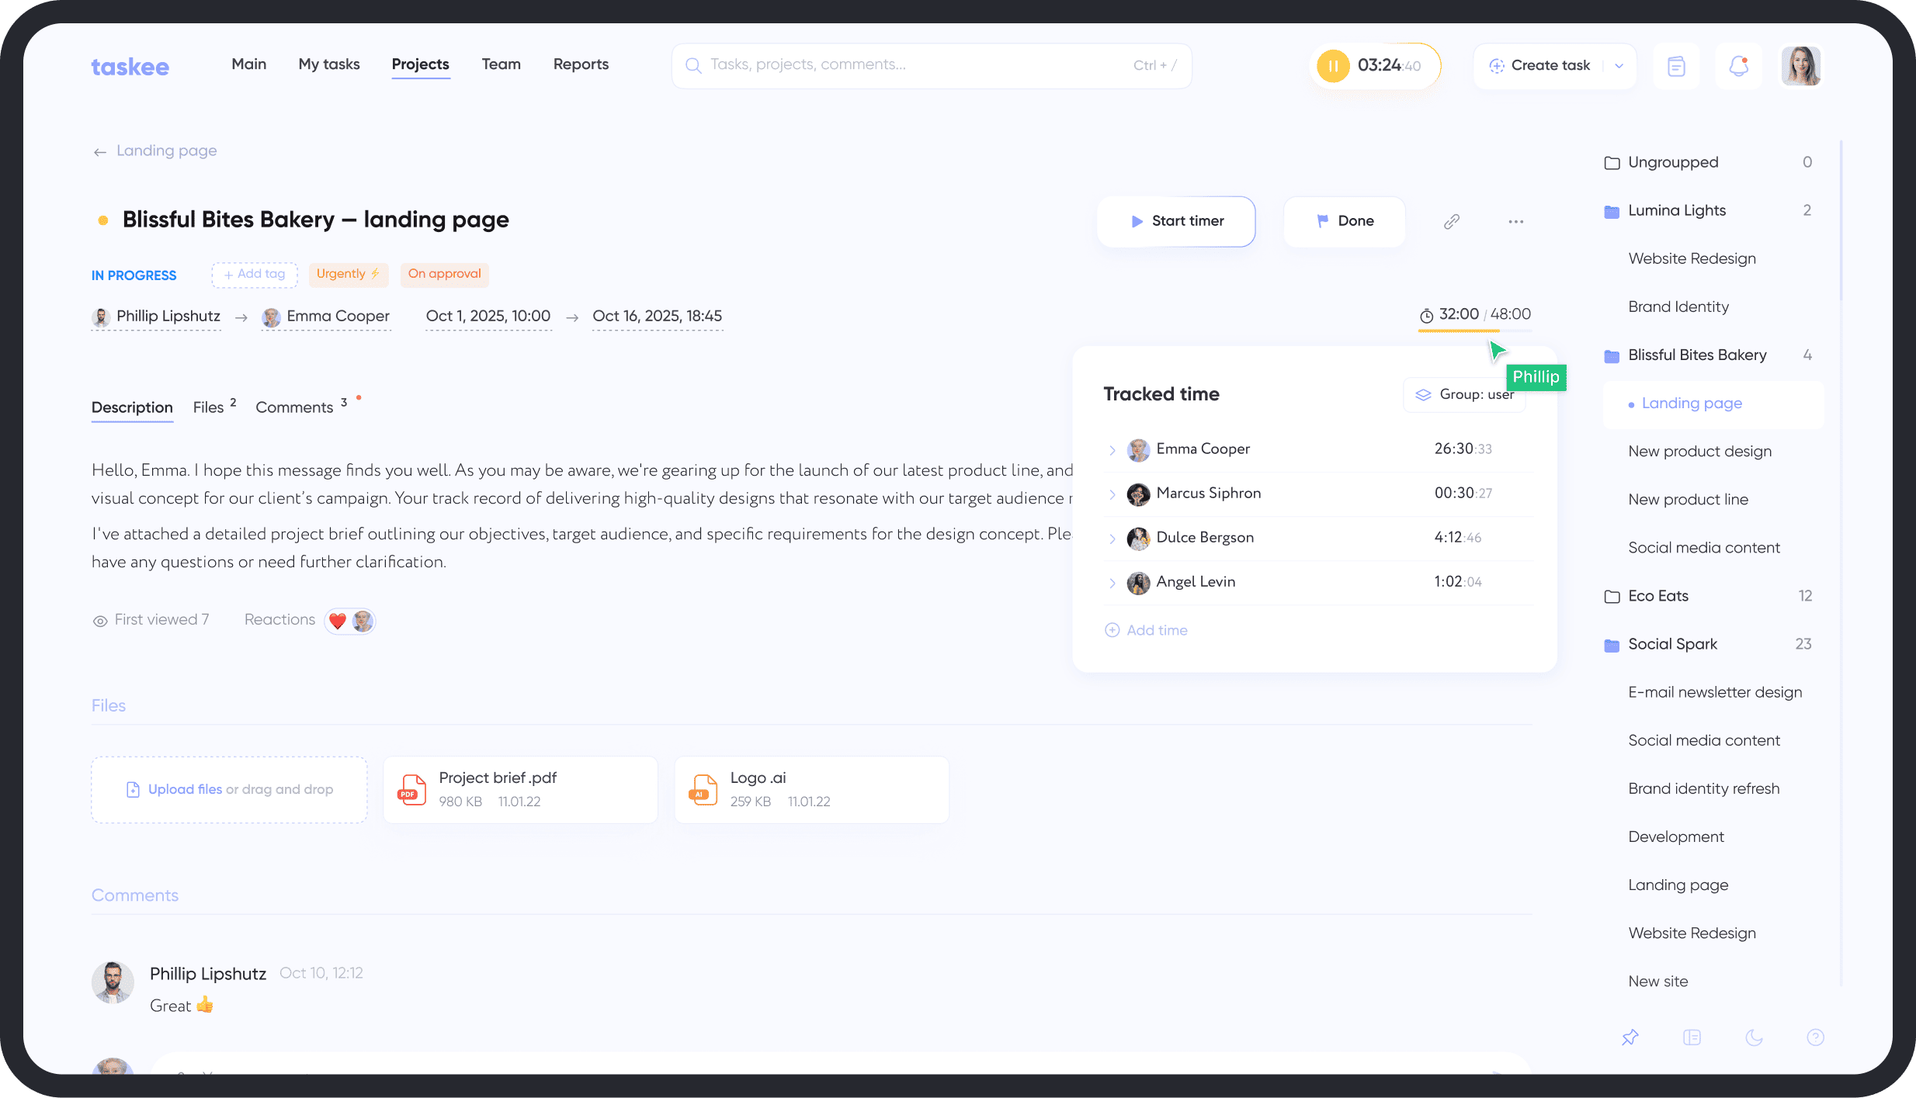
Task: Open help with the question mark icon
Action: coord(1815,1037)
